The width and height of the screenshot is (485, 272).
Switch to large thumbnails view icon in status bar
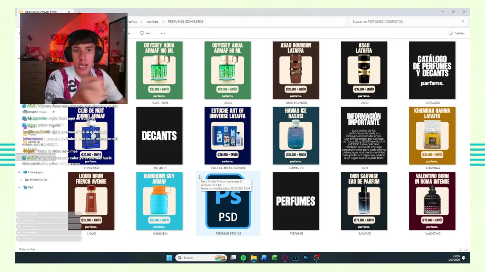pos(466,249)
